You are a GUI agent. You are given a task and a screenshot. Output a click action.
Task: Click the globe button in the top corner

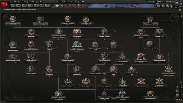[x=176, y=4]
